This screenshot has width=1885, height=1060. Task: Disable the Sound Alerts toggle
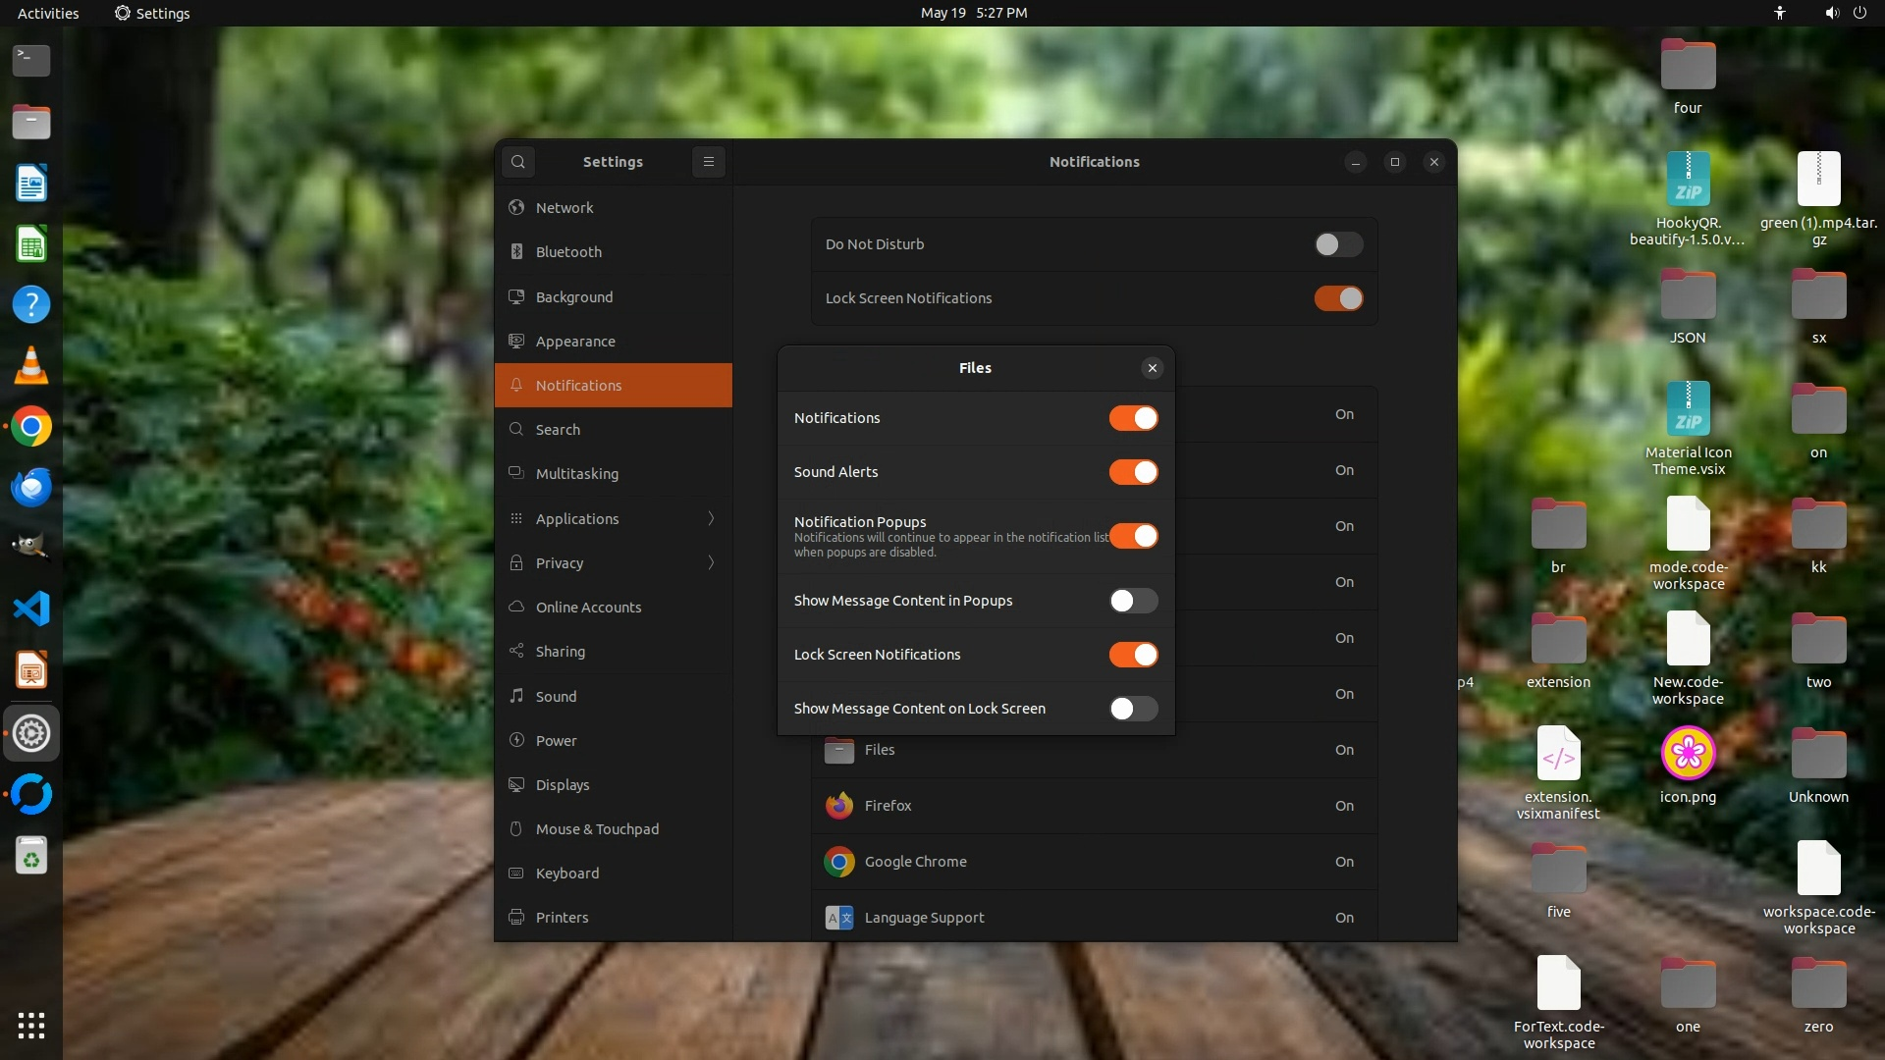click(x=1133, y=472)
